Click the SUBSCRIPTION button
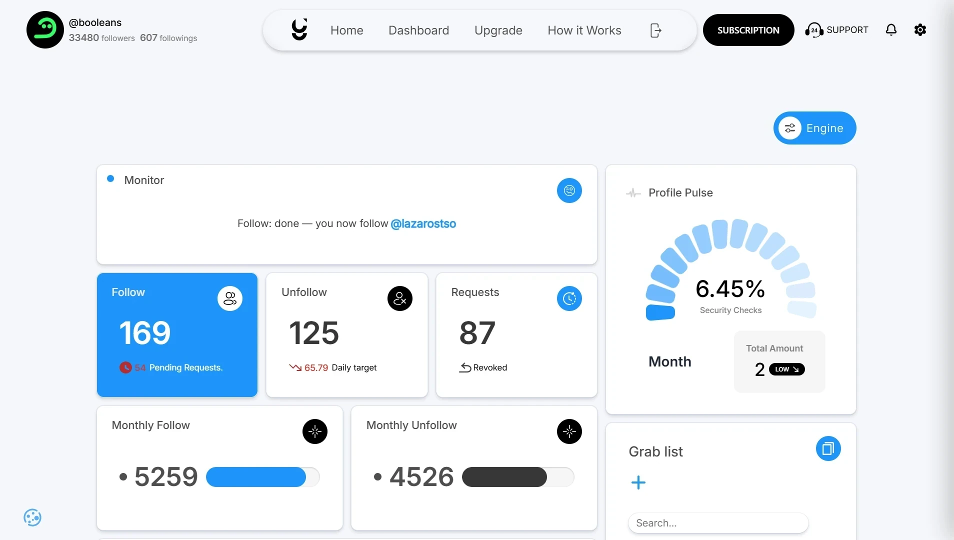Screen dimensions: 954x540 tap(748, 29)
